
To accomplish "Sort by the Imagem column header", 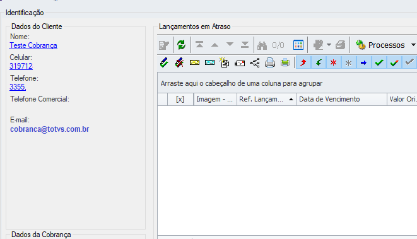I will (215, 99).
